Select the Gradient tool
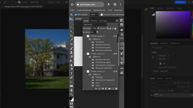Image resolution: width=193 pixels, height=108 pixels. pos(71,61)
